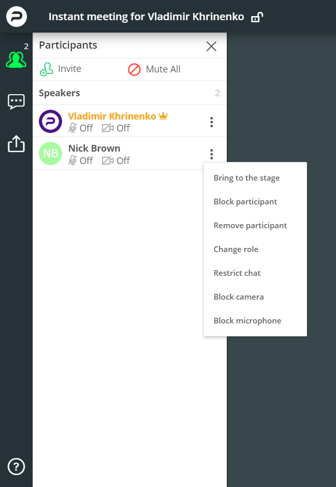Toggle Nick Brown's microphone Off icon
Image resolution: width=336 pixels, height=487 pixels.
pos(72,160)
